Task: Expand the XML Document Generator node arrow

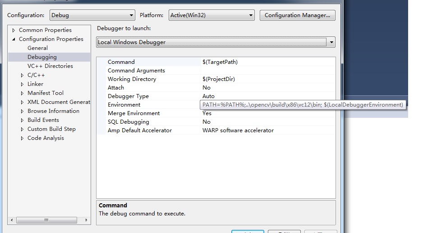Action: coord(22,102)
